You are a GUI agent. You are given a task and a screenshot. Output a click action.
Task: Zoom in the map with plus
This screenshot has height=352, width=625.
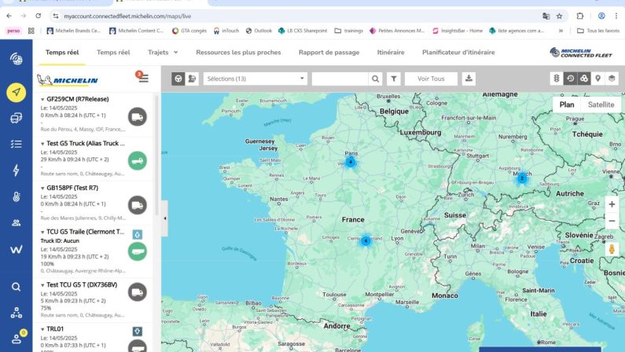612,204
